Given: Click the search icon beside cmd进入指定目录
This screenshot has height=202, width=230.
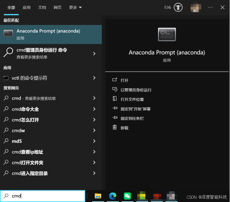Looking at the screenshot, I should [x=6, y=173].
